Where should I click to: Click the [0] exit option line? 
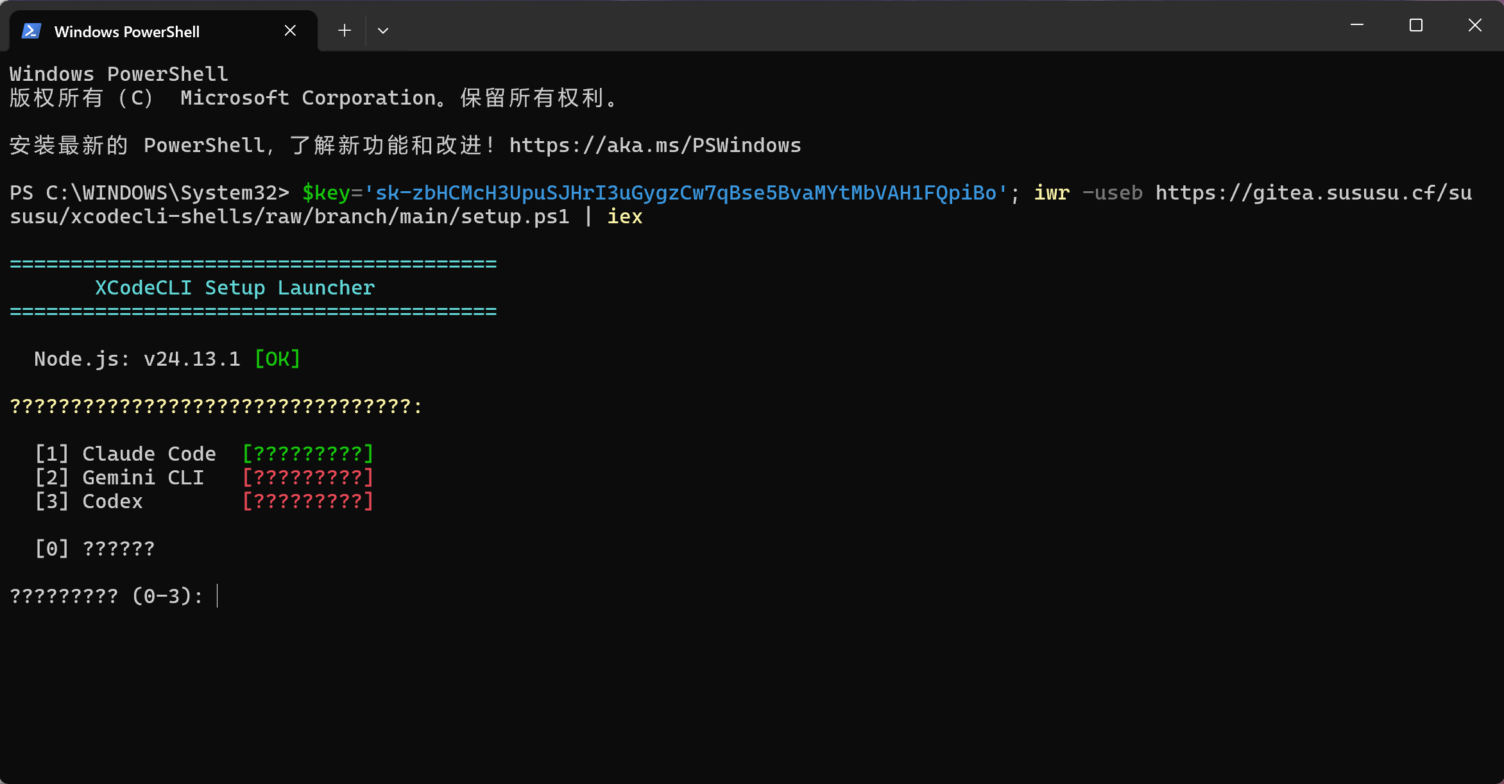(x=95, y=549)
